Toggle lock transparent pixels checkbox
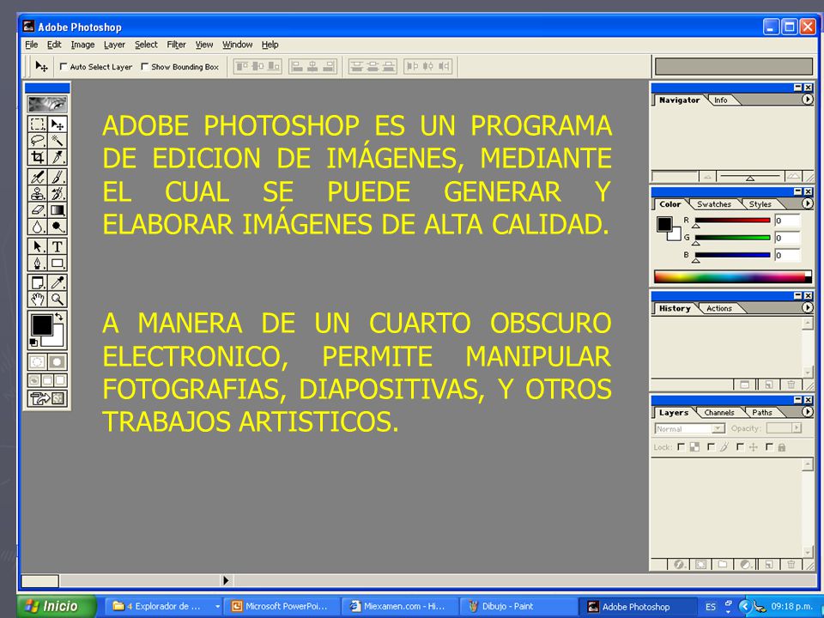Image resolution: width=824 pixels, height=618 pixels. (681, 447)
